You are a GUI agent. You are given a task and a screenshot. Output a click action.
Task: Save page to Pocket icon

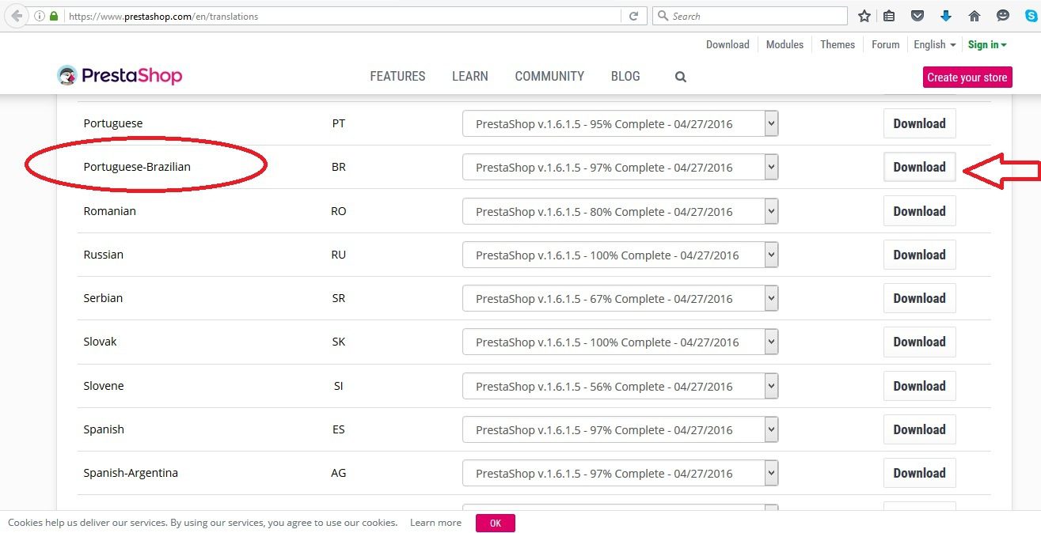[918, 16]
